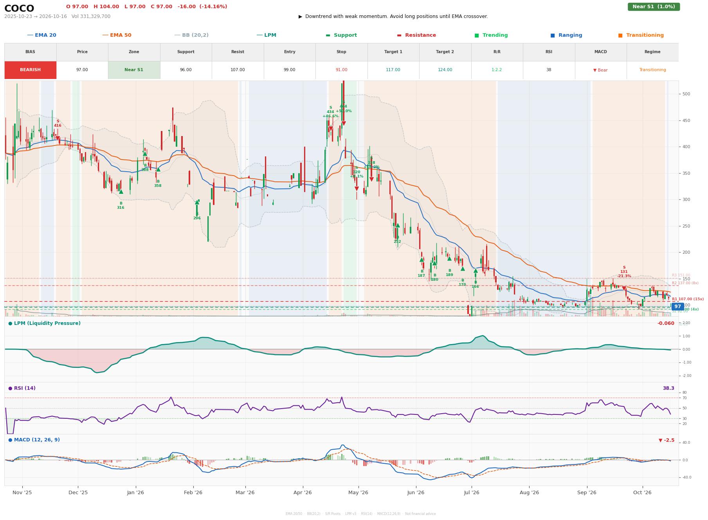Image resolution: width=708 pixels, height=520 pixels.
Task: Click the RSI (14) panel title
Action: click(x=22, y=388)
